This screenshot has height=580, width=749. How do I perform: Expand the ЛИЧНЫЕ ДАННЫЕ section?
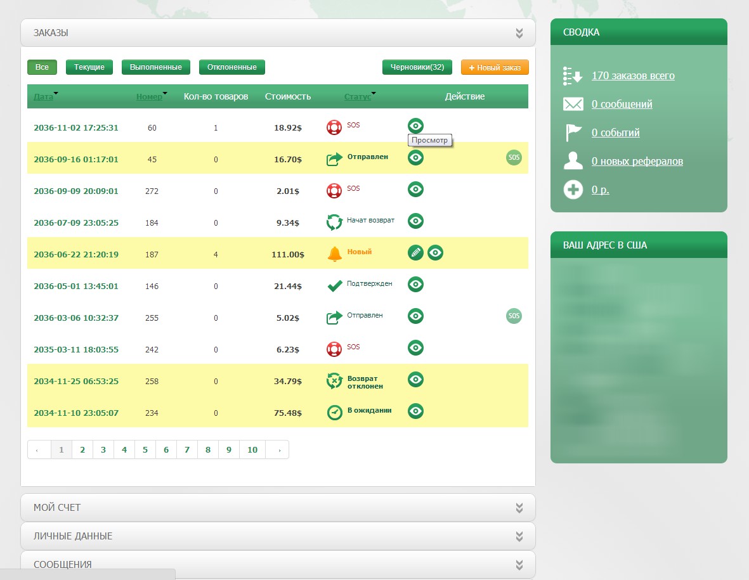click(519, 536)
